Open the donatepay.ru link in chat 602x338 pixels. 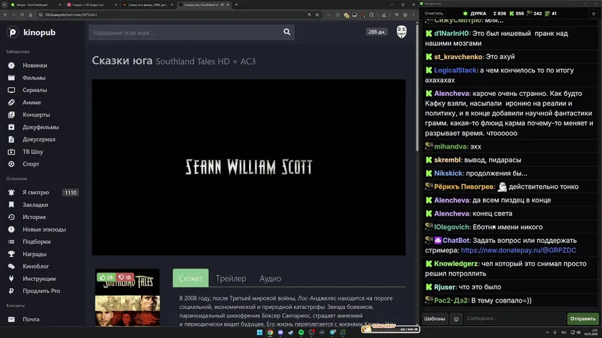coord(518,250)
